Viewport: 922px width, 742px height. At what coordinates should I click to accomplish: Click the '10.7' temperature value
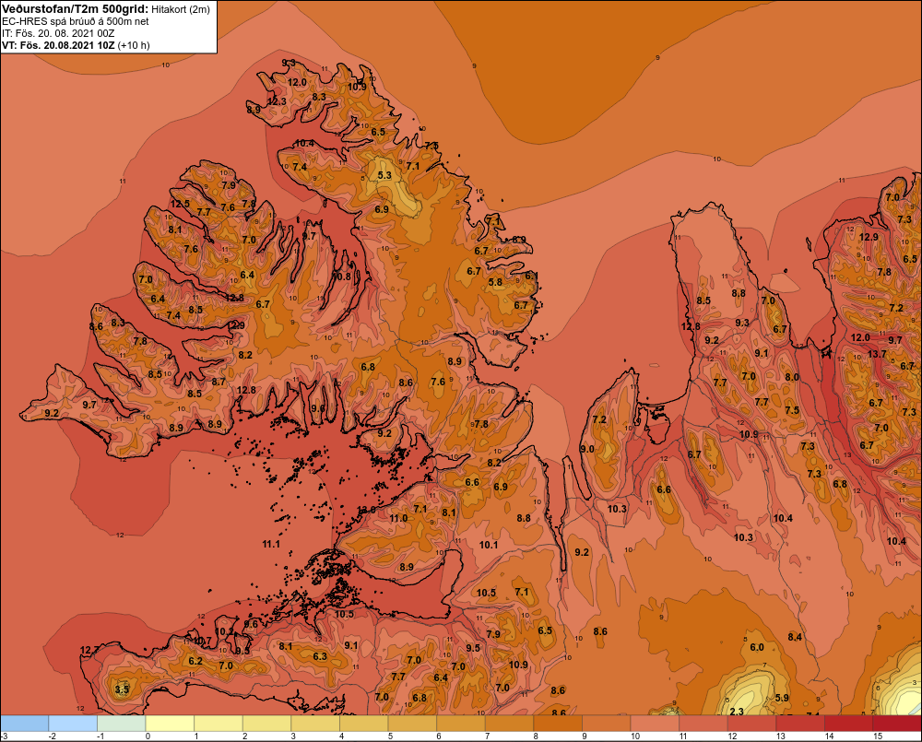coord(203,641)
